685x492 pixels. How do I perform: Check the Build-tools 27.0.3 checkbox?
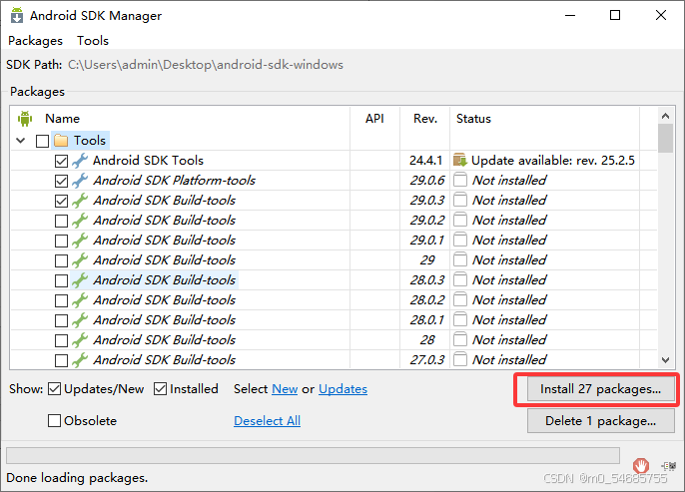61,361
